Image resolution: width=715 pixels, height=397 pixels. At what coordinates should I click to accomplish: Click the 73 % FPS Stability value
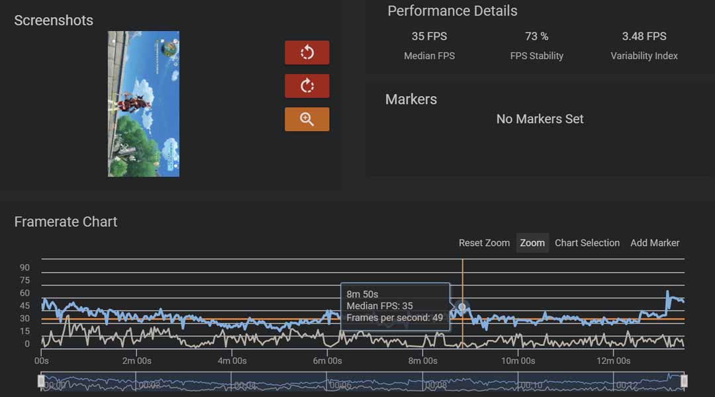536,36
